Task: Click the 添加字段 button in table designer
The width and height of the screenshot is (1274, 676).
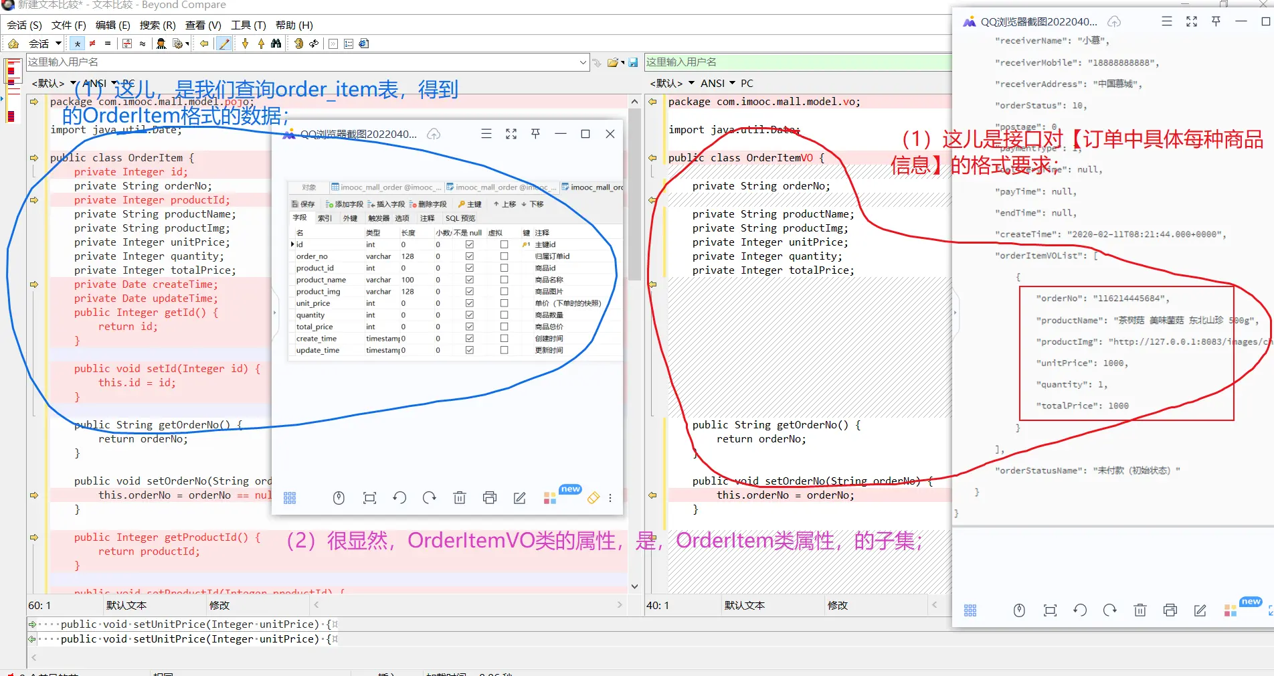Action: pos(344,204)
